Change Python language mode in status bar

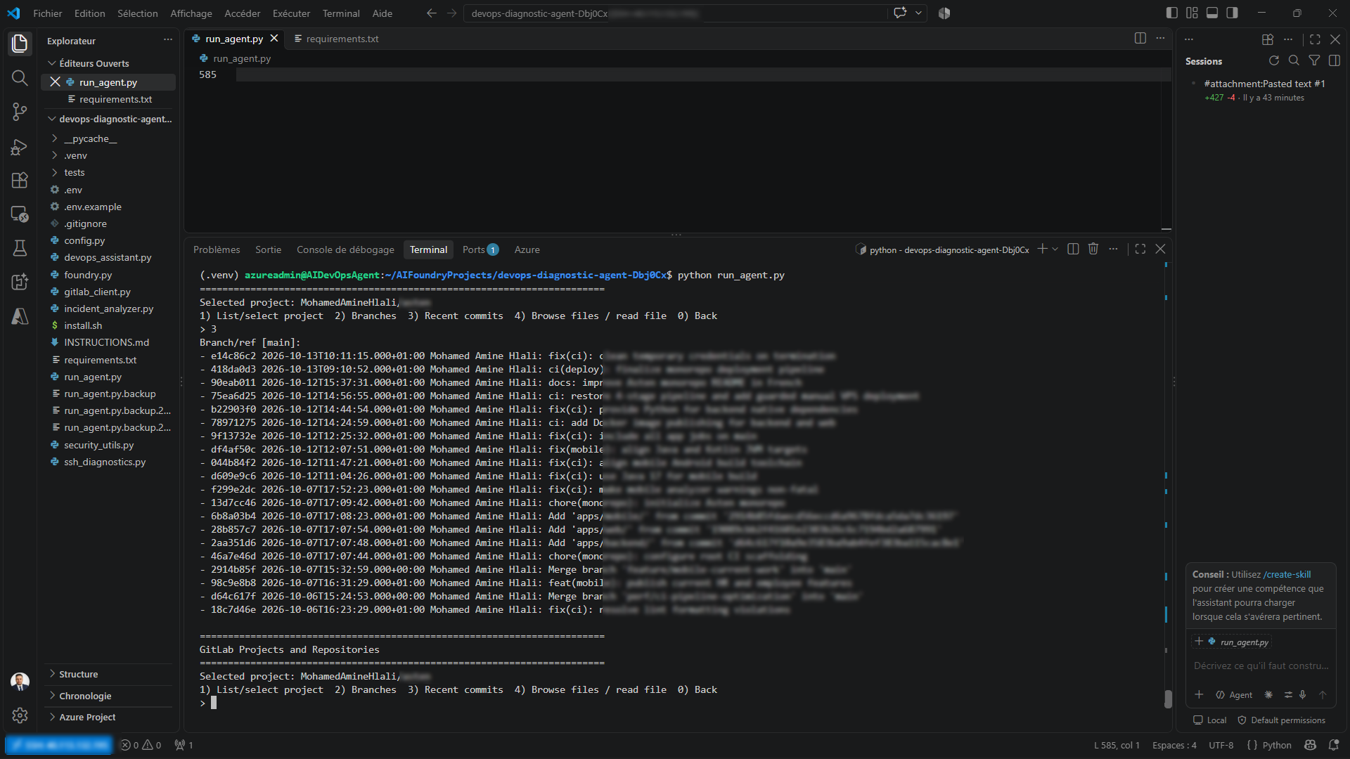(x=1277, y=745)
